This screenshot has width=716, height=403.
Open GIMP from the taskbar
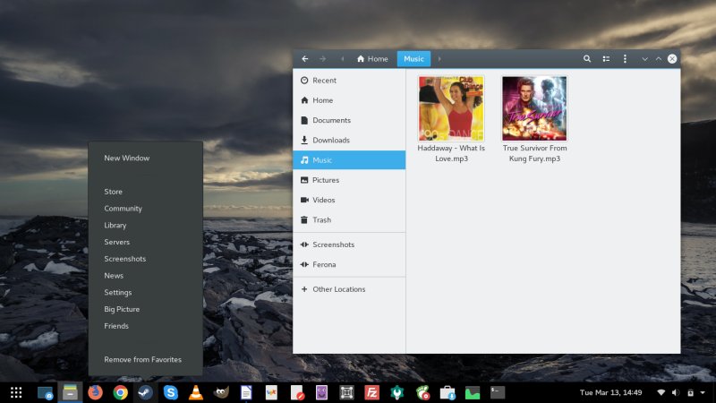[x=221, y=392]
